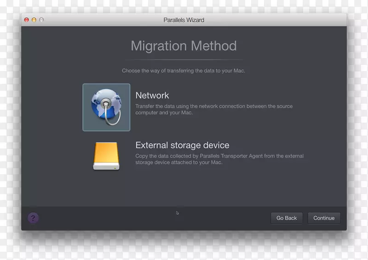Click the yellow minimize window button
This screenshot has width=368, height=260.
pos(34,20)
